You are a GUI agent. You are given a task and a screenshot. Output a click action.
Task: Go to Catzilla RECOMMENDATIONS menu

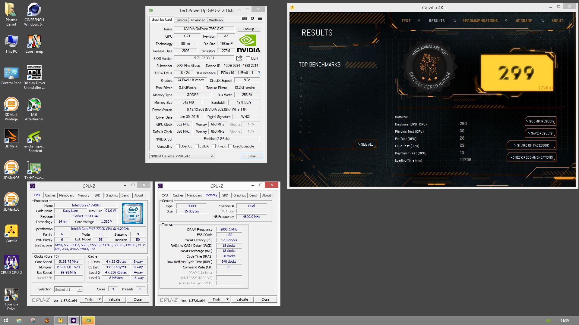point(480,21)
